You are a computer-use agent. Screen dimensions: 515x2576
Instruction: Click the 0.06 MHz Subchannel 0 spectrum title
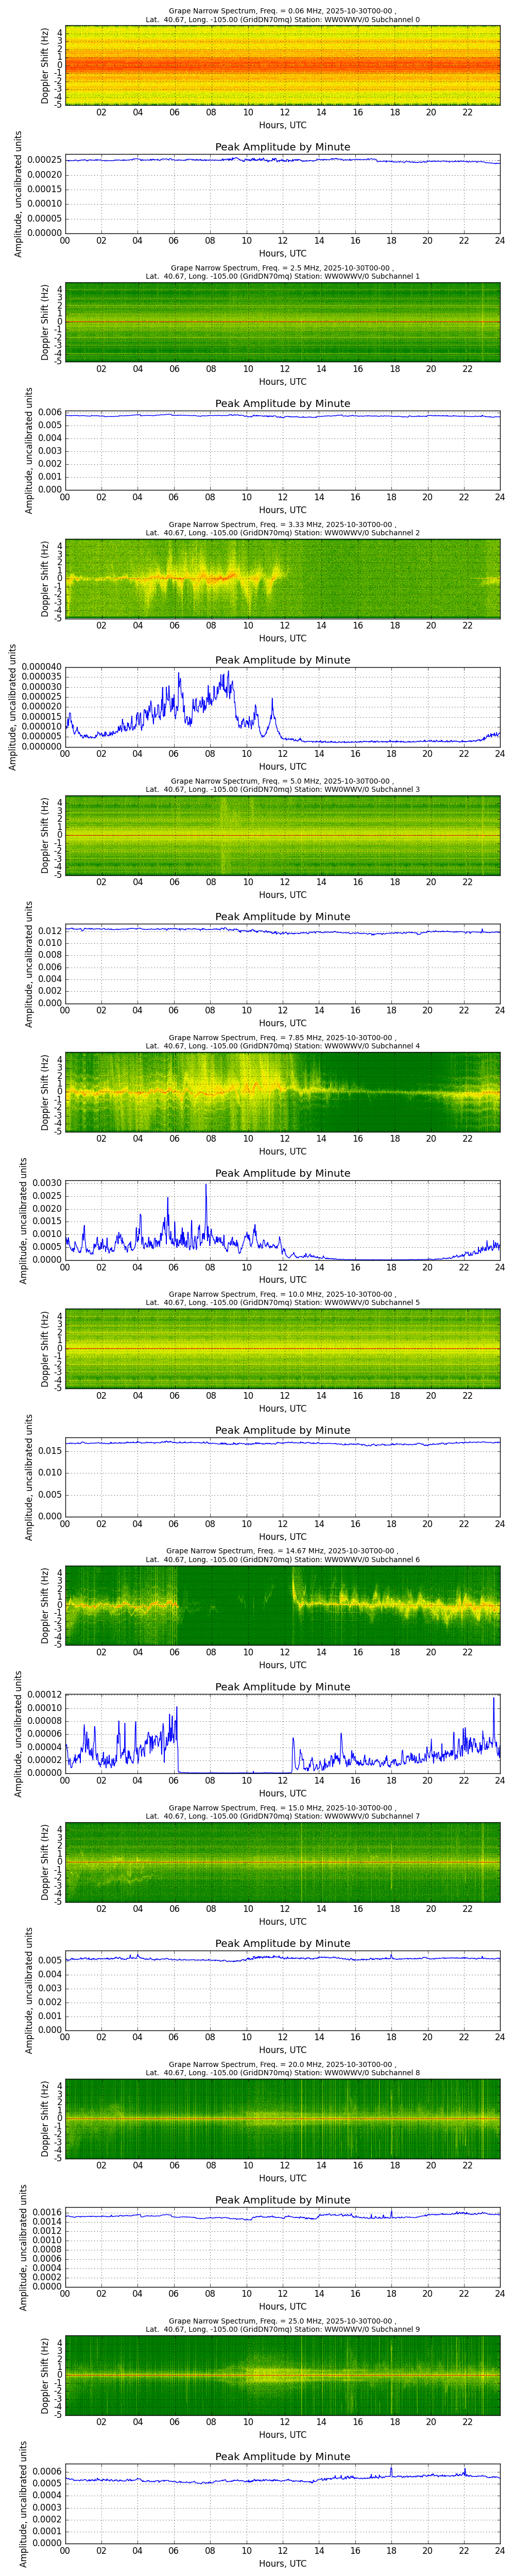[x=283, y=15]
